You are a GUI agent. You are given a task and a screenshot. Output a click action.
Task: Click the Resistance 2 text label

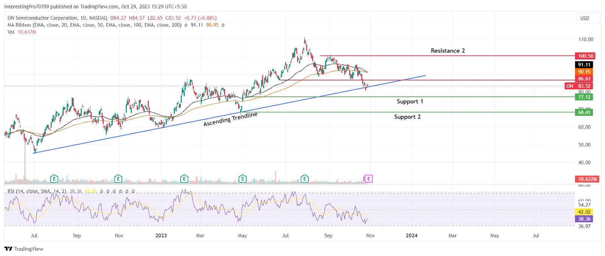coord(448,51)
